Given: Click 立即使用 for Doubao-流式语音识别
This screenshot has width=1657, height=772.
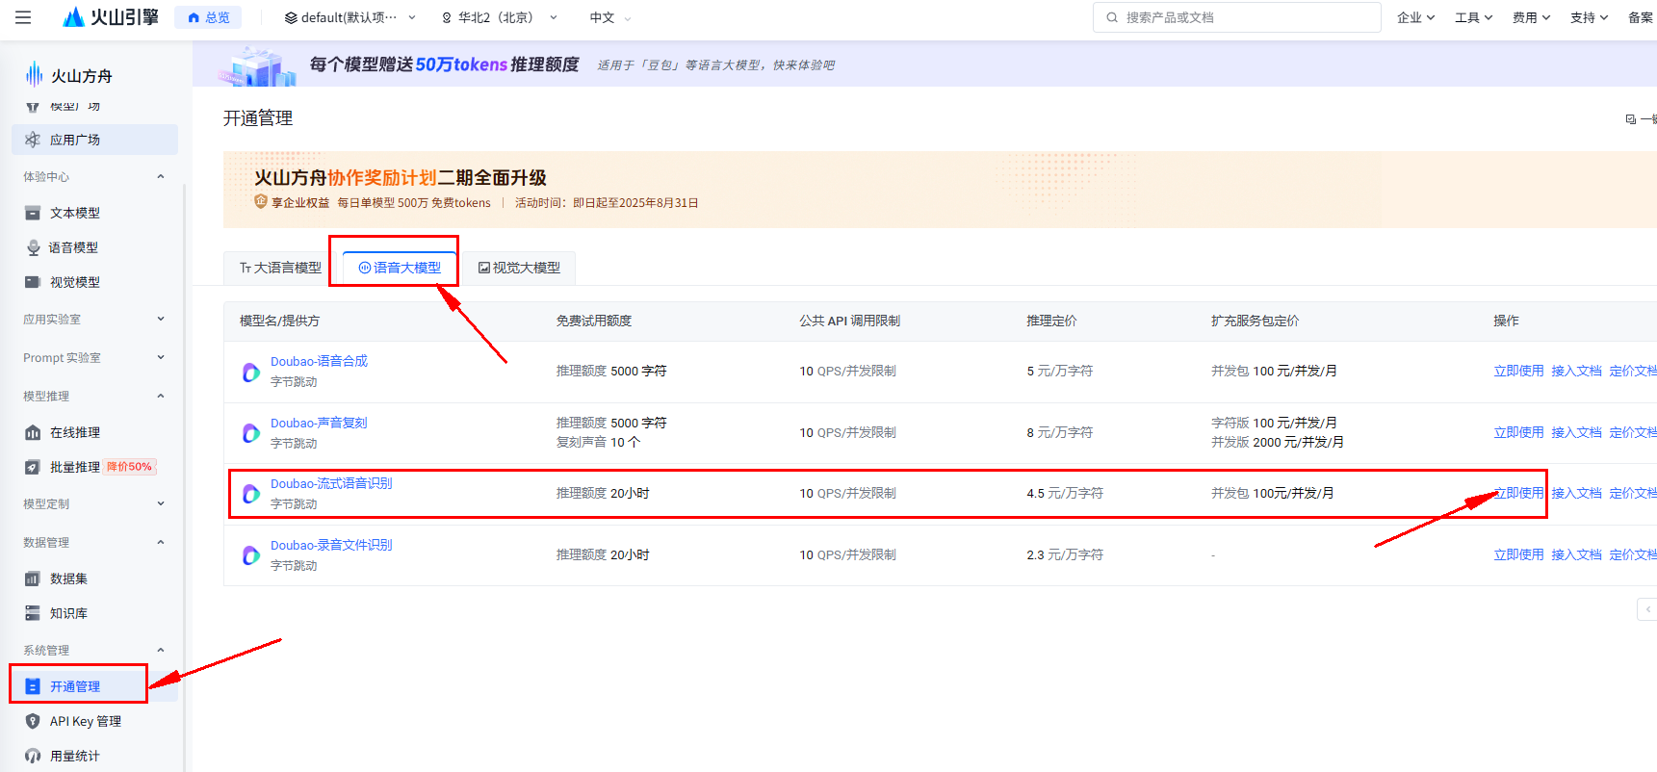Looking at the screenshot, I should 1518,493.
